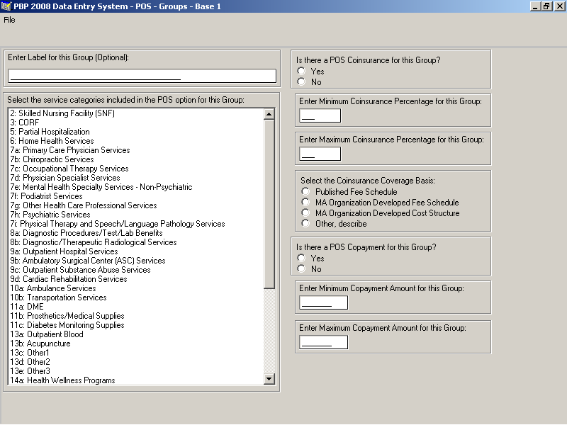The width and height of the screenshot is (567, 425).
Task: Select 14a: Health Wellness Programs
Action: point(136,380)
